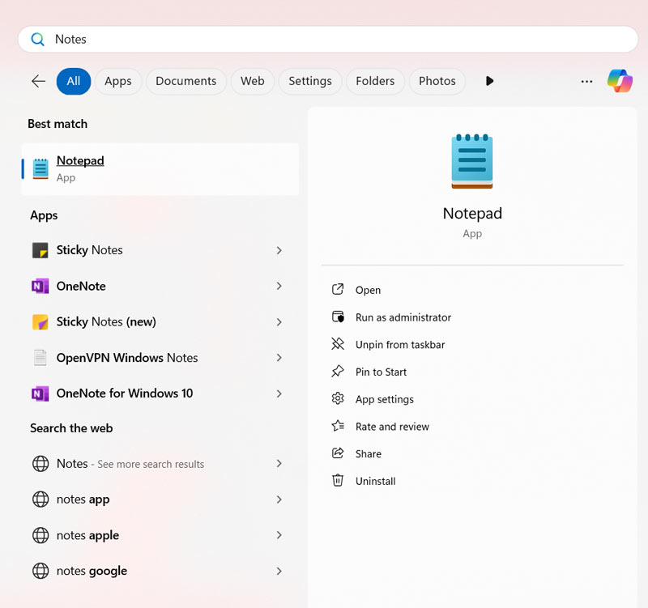Select Rate and review

(x=392, y=427)
